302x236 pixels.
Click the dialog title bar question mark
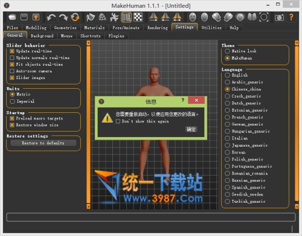click(182, 100)
